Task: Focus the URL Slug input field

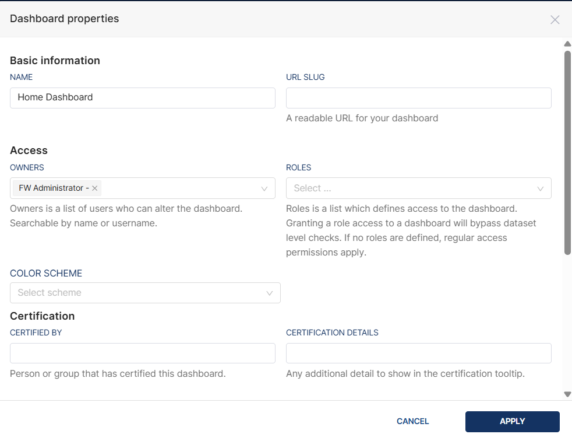Action: (418, 98)
